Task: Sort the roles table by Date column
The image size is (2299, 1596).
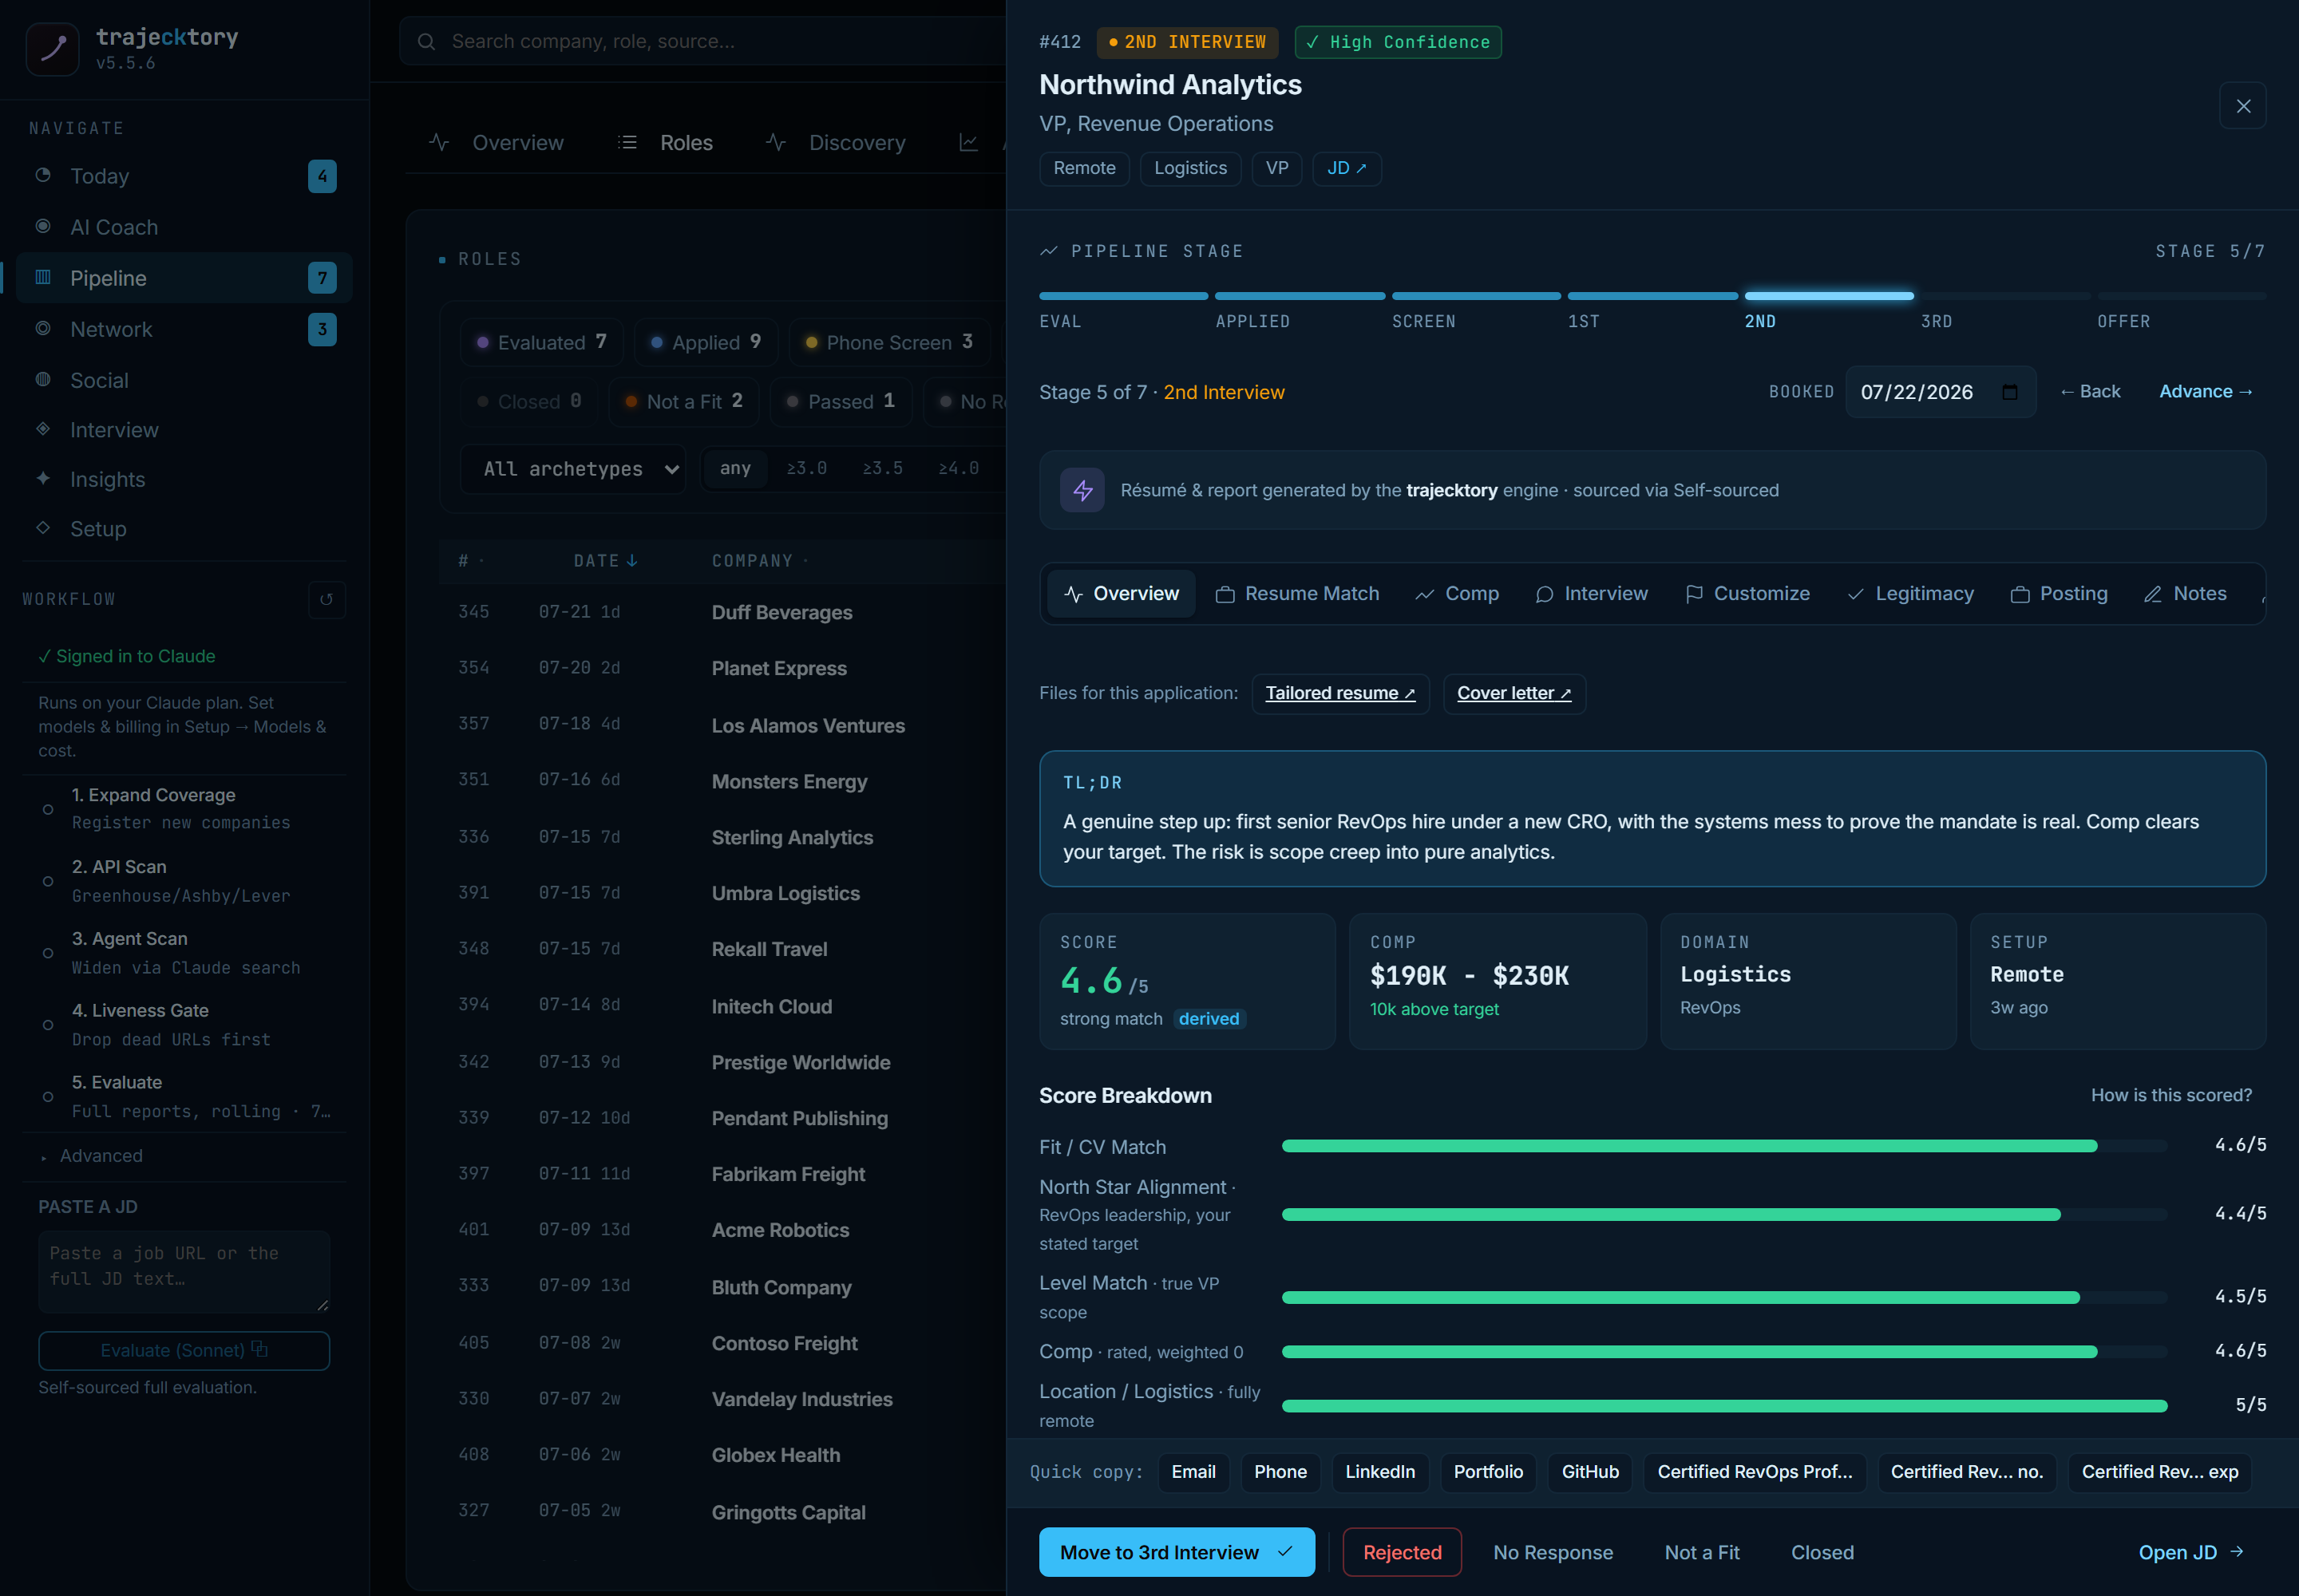Action: click(605, 561)
